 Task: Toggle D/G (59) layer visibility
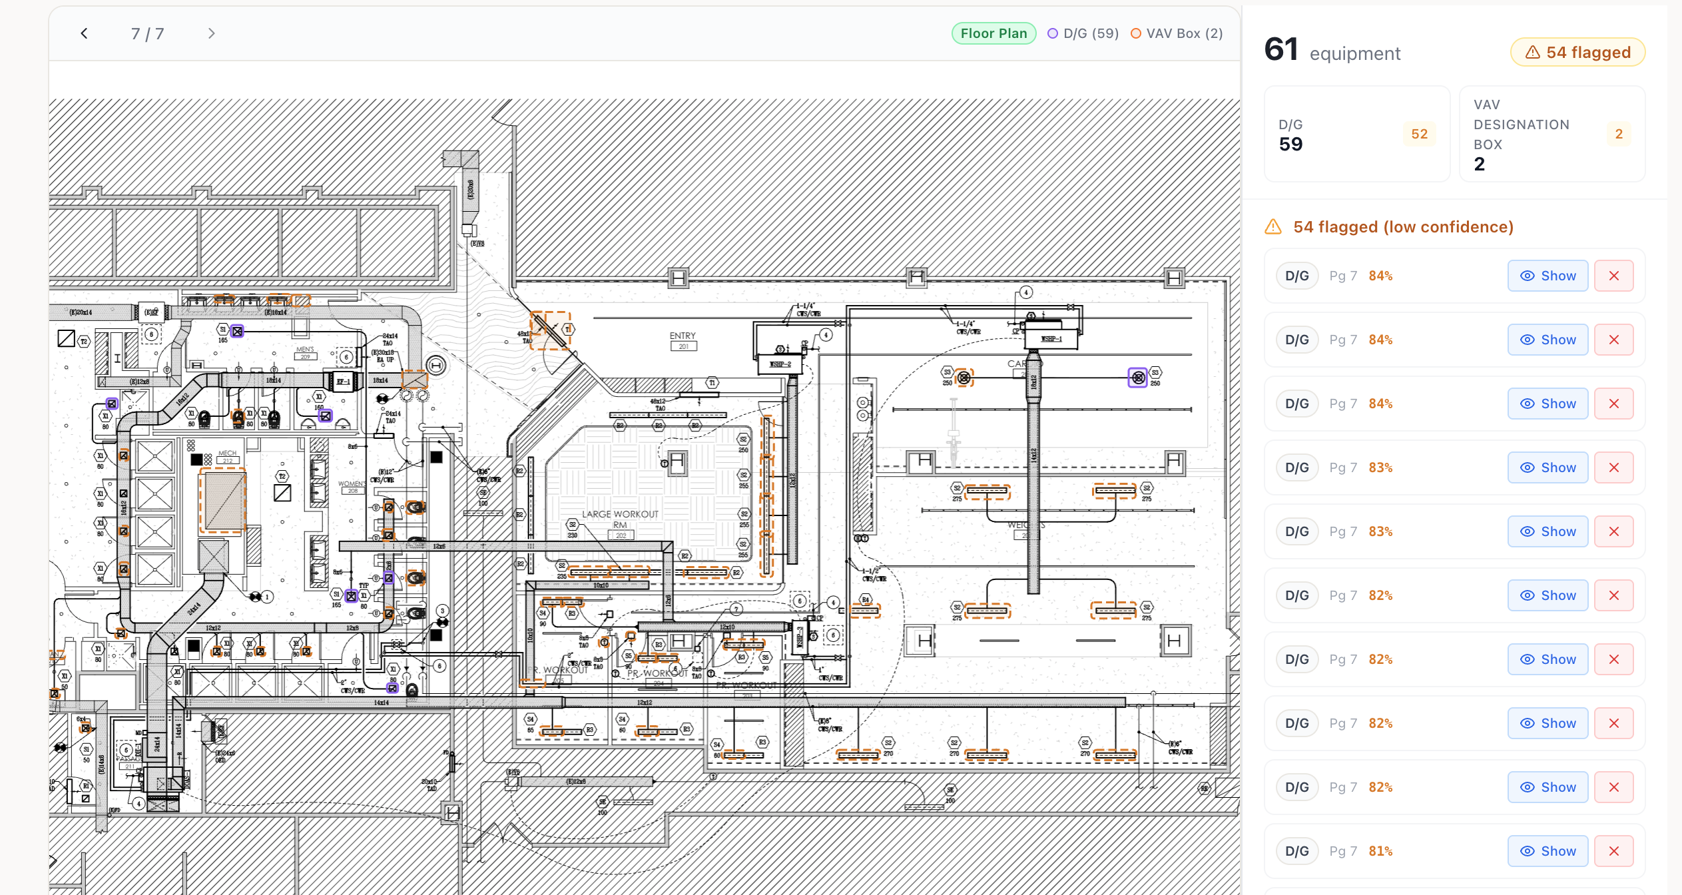point(1083,33)
